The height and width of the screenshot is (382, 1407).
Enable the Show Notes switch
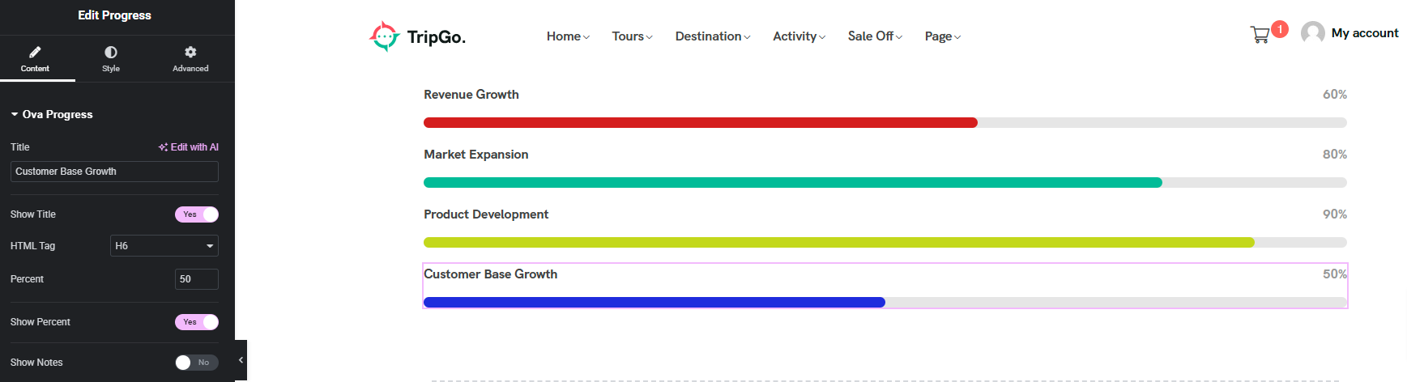tap(197, 363)
